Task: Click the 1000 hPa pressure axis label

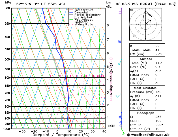Action: pyautogui.click(x=7, y=129)
